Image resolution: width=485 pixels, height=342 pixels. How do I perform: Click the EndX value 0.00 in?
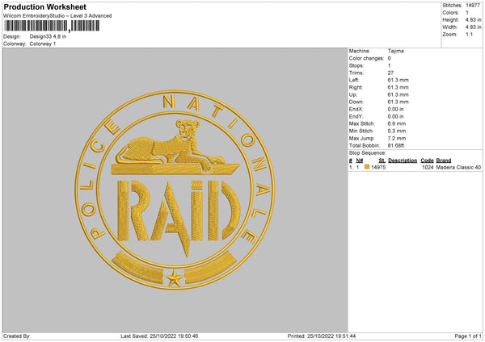click(395, 109)
